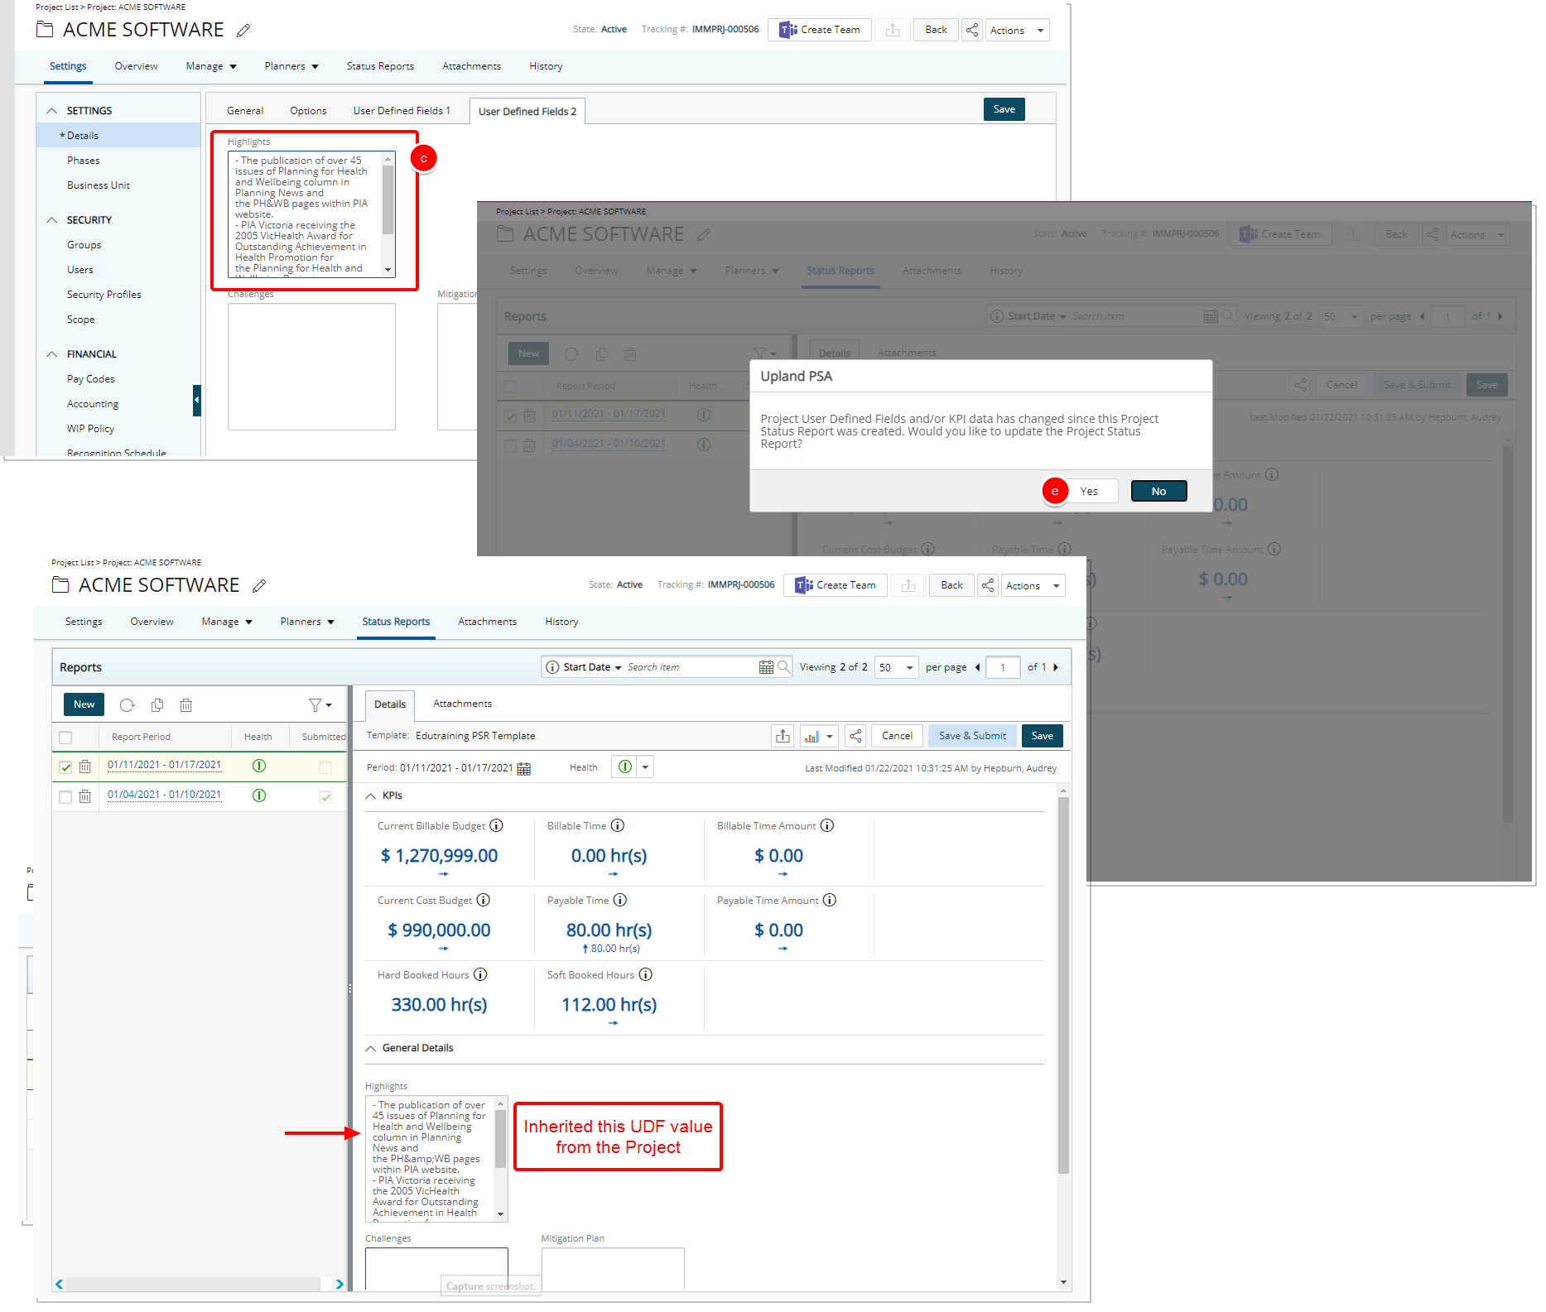Click the share icon in report Details toolbar
Screen dimensions: 1546x1312
click(855, 736)
